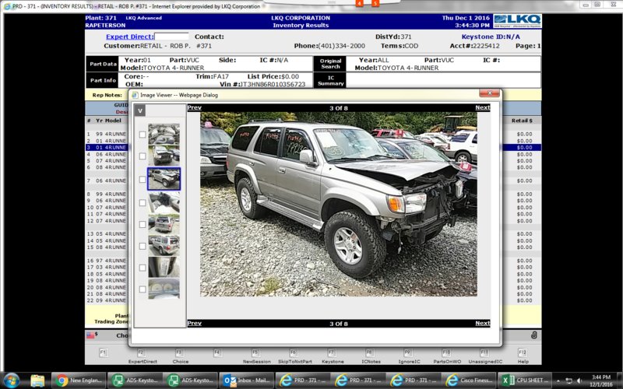Open the Outlook Inbox taskbar item

(247, 380)
